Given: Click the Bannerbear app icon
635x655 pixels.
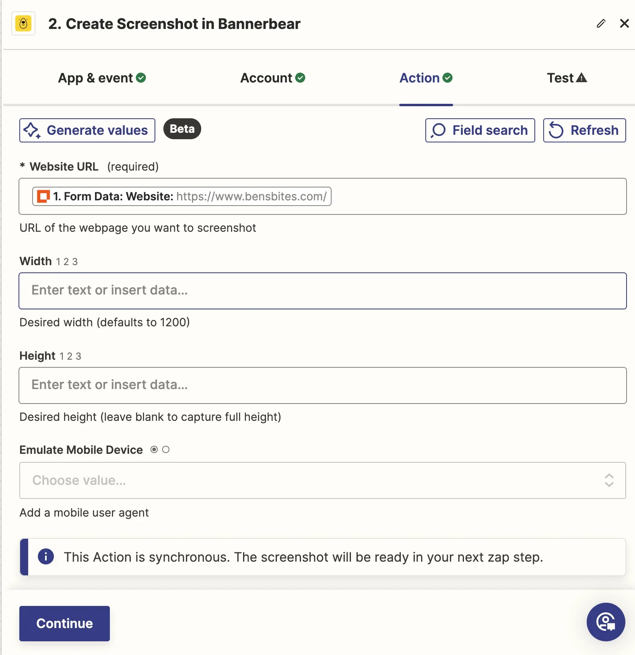Looking at the screenshot, I should 23,24.
